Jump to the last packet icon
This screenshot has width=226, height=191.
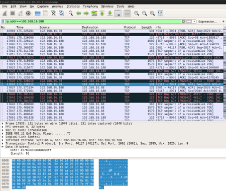click(110, 14)
